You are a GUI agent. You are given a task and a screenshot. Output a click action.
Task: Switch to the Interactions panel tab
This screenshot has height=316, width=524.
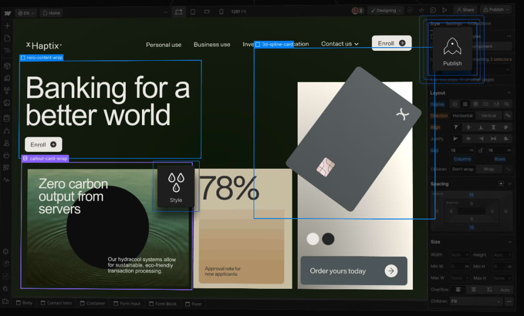point(479,24)
